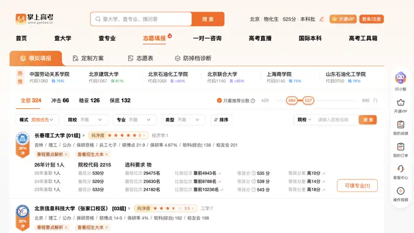
Task: Open hot recommendation 中国劳动关系学院
Action: [x=49, y=77]
